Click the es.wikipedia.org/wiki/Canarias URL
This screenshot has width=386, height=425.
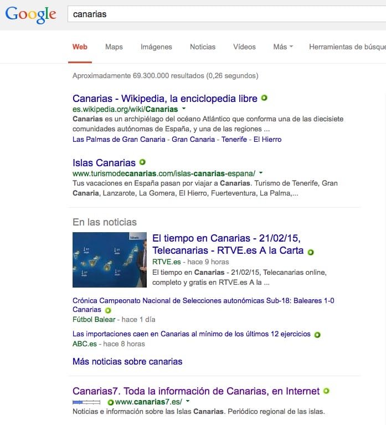point(125,109)
